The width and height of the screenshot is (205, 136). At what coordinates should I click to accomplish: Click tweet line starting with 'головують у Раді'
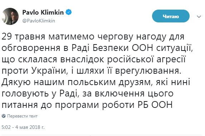(87, 94)
